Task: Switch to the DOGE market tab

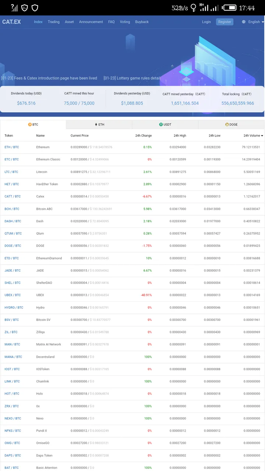Action: click(x=231, y=124)
